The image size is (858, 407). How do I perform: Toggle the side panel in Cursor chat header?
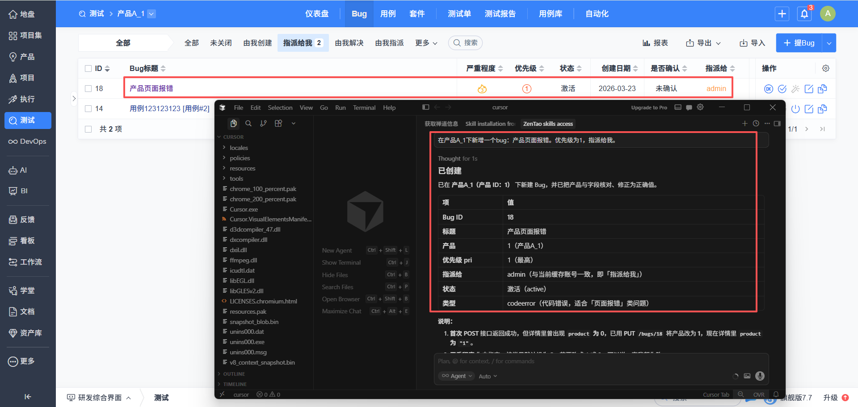pos(778,124)
